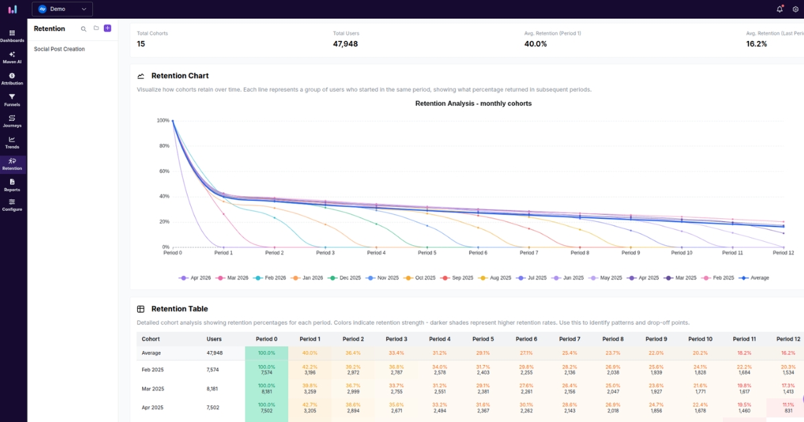
Task: Click the Retention Table heading icon
Action: 141,309
